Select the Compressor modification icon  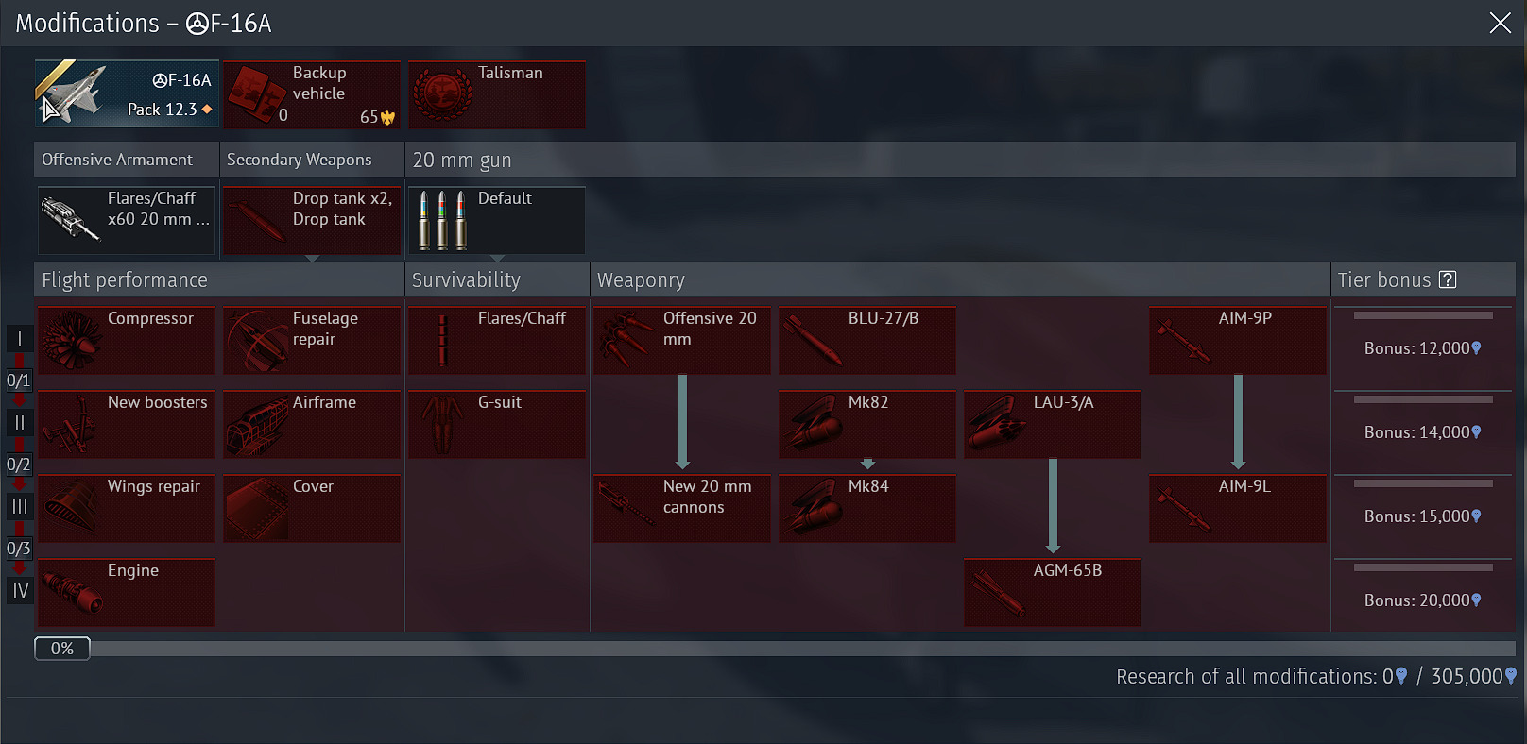(x=72, y=340)
